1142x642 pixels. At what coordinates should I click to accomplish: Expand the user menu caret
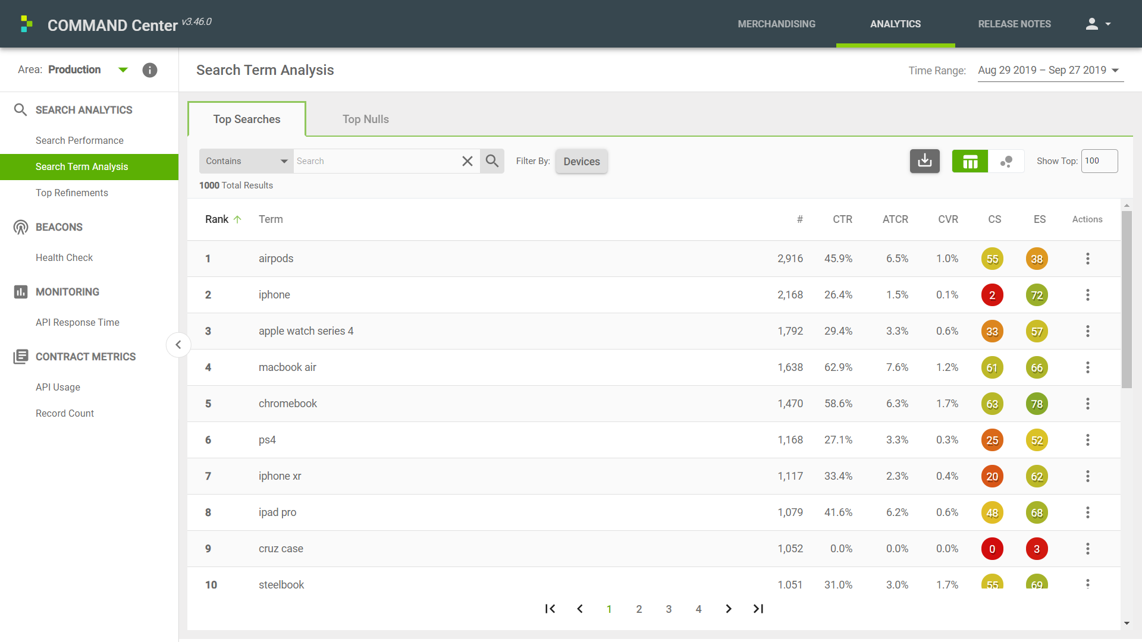point(1108,24)
